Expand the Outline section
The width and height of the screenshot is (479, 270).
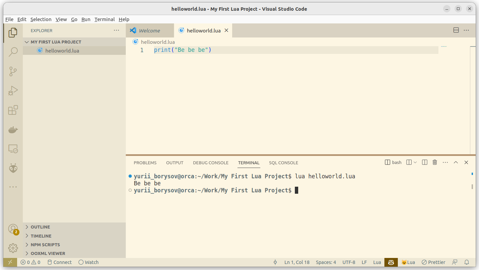coord(40,227)
